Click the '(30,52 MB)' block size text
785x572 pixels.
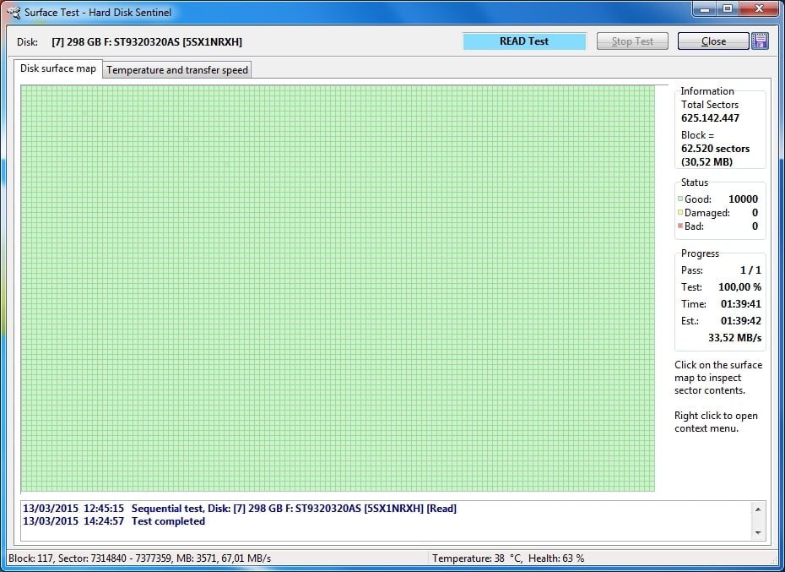(706, 162)
